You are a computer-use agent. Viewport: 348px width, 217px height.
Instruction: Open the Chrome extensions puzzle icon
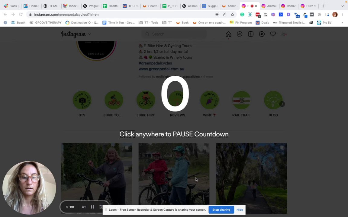[319, 14]
